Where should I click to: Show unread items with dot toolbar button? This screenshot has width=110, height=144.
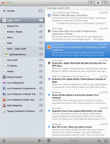click(98, 3)
